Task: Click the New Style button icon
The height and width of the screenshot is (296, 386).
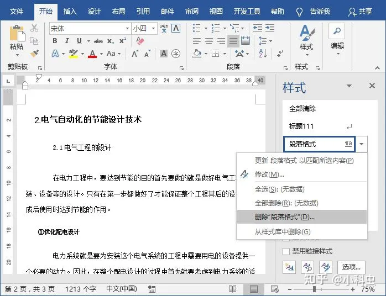Action: click(290, 267)
